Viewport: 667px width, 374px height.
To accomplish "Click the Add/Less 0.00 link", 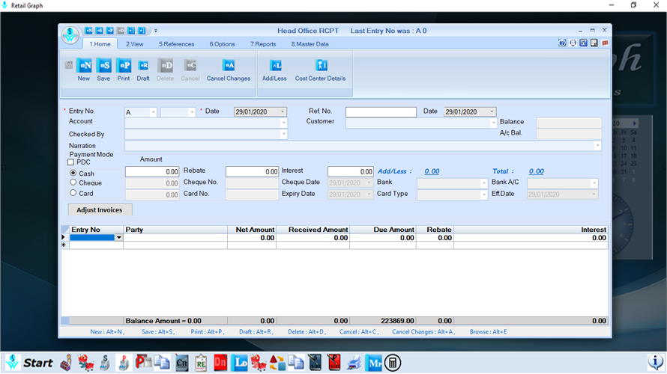I will 432,171.
